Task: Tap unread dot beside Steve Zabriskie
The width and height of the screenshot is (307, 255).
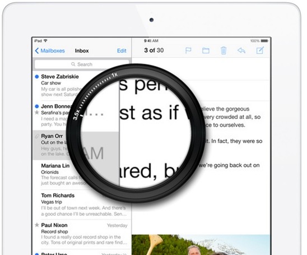Action: [36, 77]
